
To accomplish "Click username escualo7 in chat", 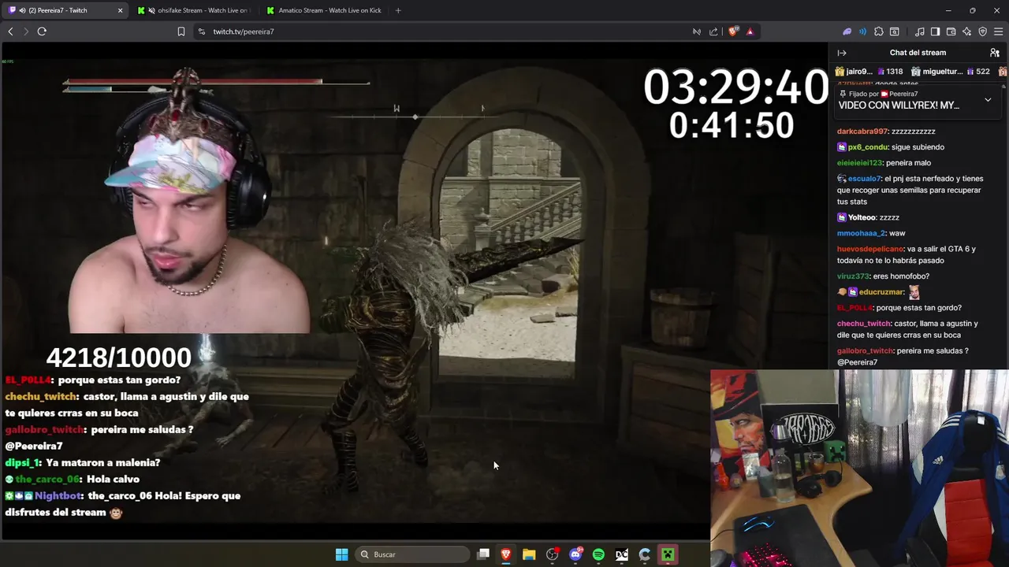I will pos(864,179).
